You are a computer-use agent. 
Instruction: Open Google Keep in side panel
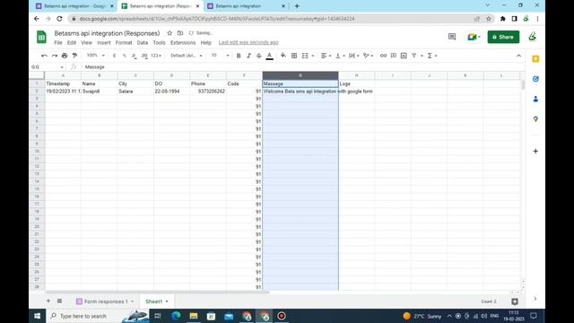click(x=535, y=59)
